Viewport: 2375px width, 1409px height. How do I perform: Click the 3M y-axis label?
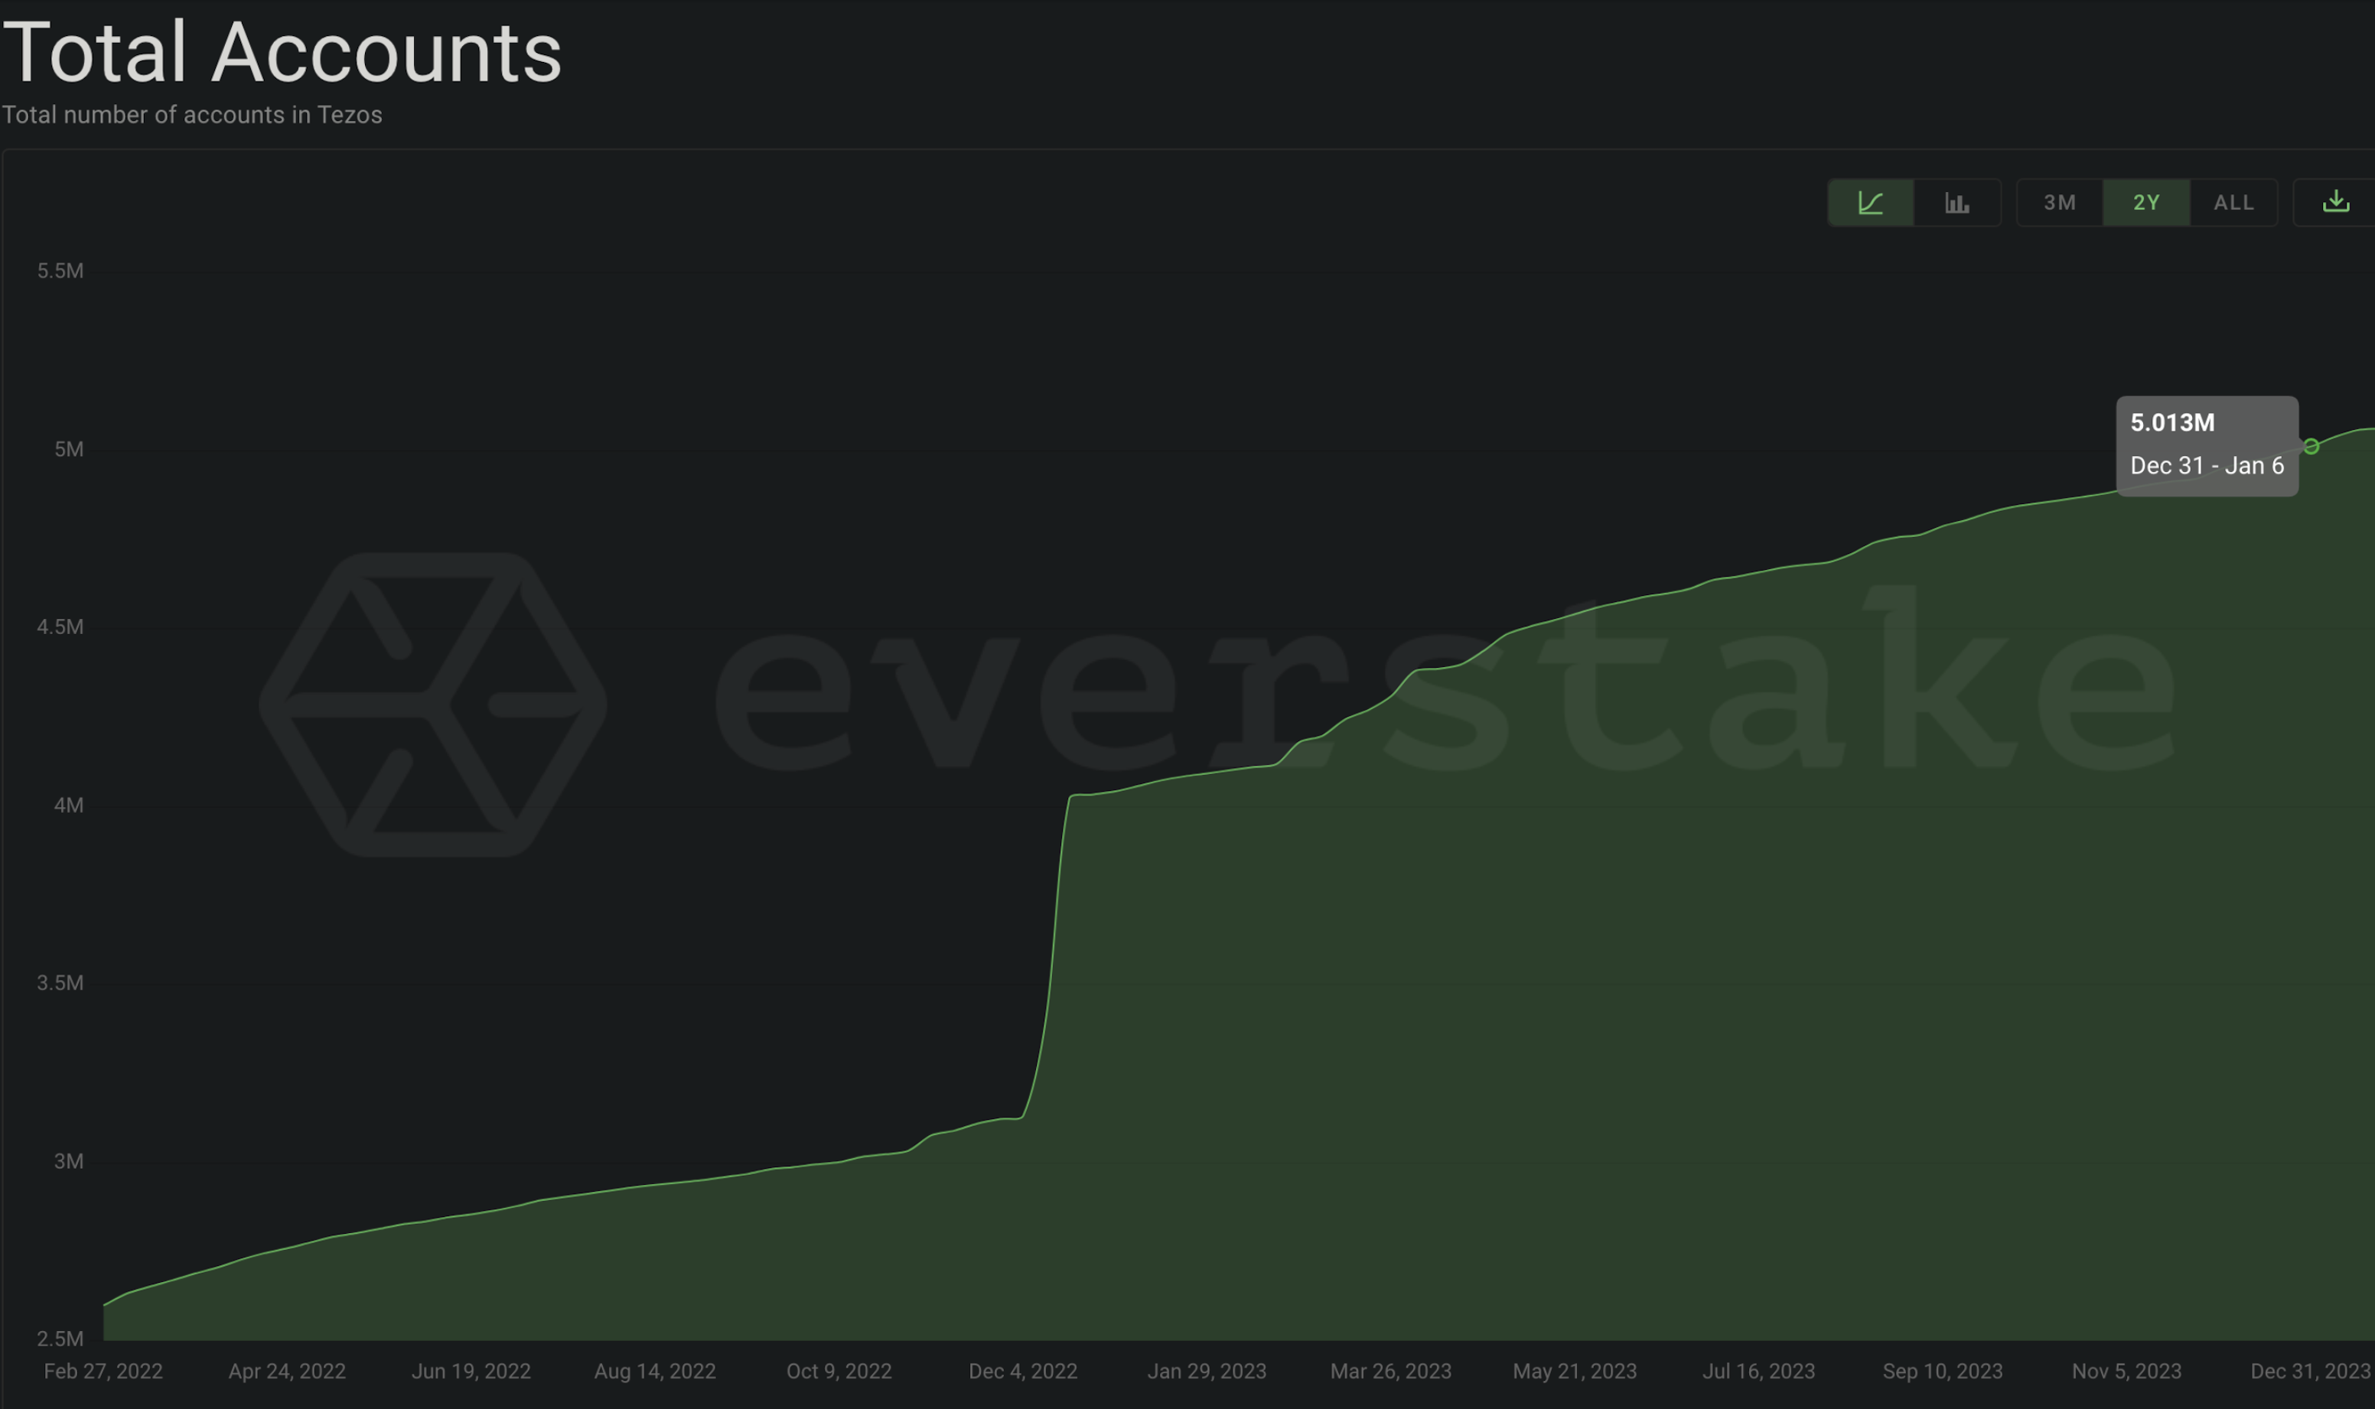[68, 1161]
